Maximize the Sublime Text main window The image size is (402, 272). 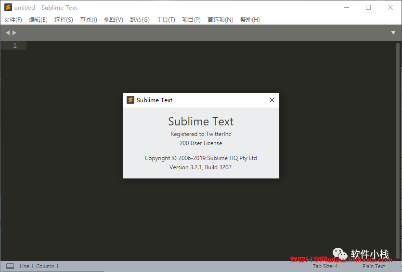(368, 7)
